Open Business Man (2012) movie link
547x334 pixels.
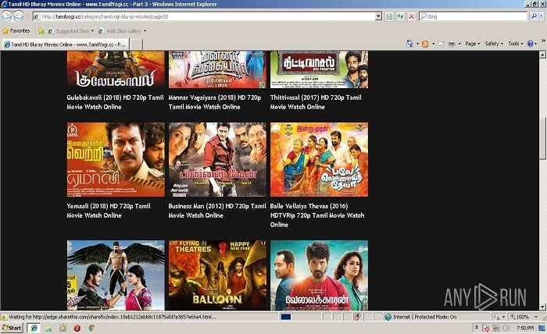click(217, 211)
